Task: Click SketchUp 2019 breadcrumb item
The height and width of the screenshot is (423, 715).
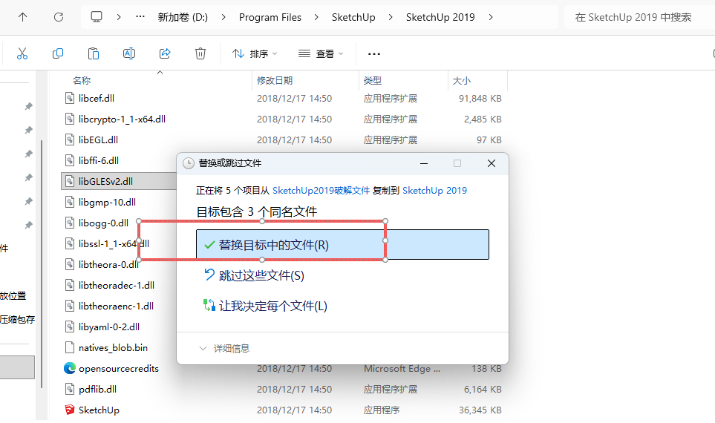Action: pyautogui.click(x=440, y=17)
